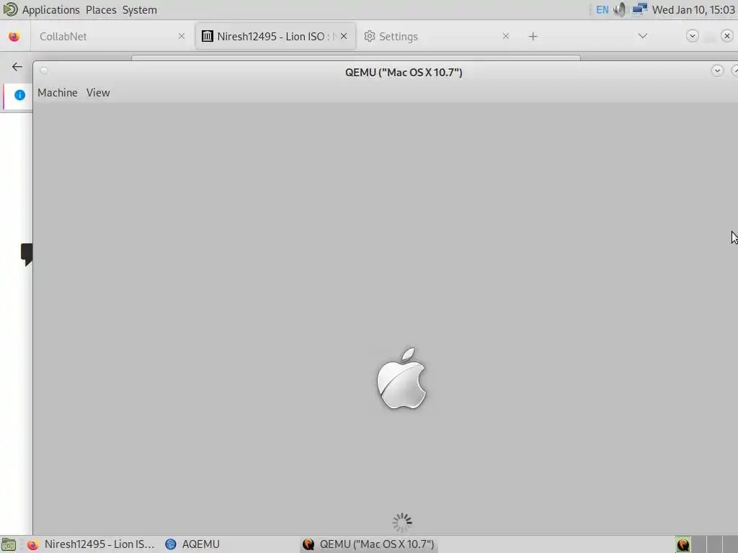Close the Settings browser tab
This screenshot has width=738, height=553.
[x=505, y=36]
